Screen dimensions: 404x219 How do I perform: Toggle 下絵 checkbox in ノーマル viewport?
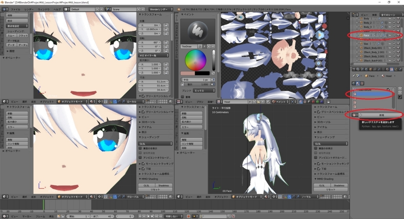[x=318, y=169]
